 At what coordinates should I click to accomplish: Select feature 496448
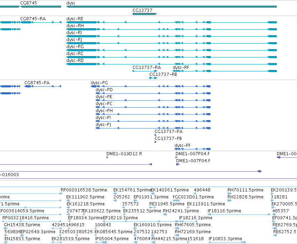[x=202, y=190]
